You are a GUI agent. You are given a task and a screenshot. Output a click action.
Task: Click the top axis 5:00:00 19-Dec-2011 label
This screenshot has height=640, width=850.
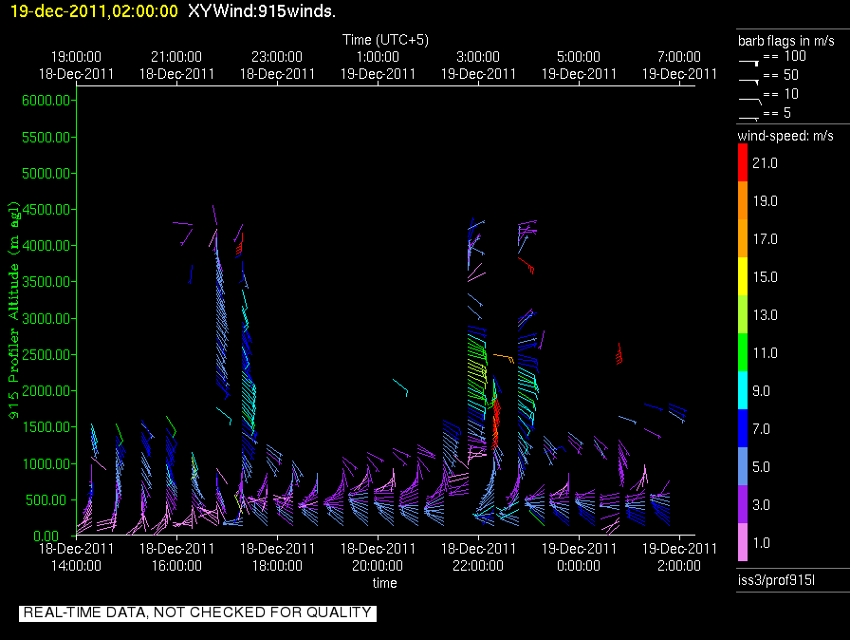[x=579, y=66]
